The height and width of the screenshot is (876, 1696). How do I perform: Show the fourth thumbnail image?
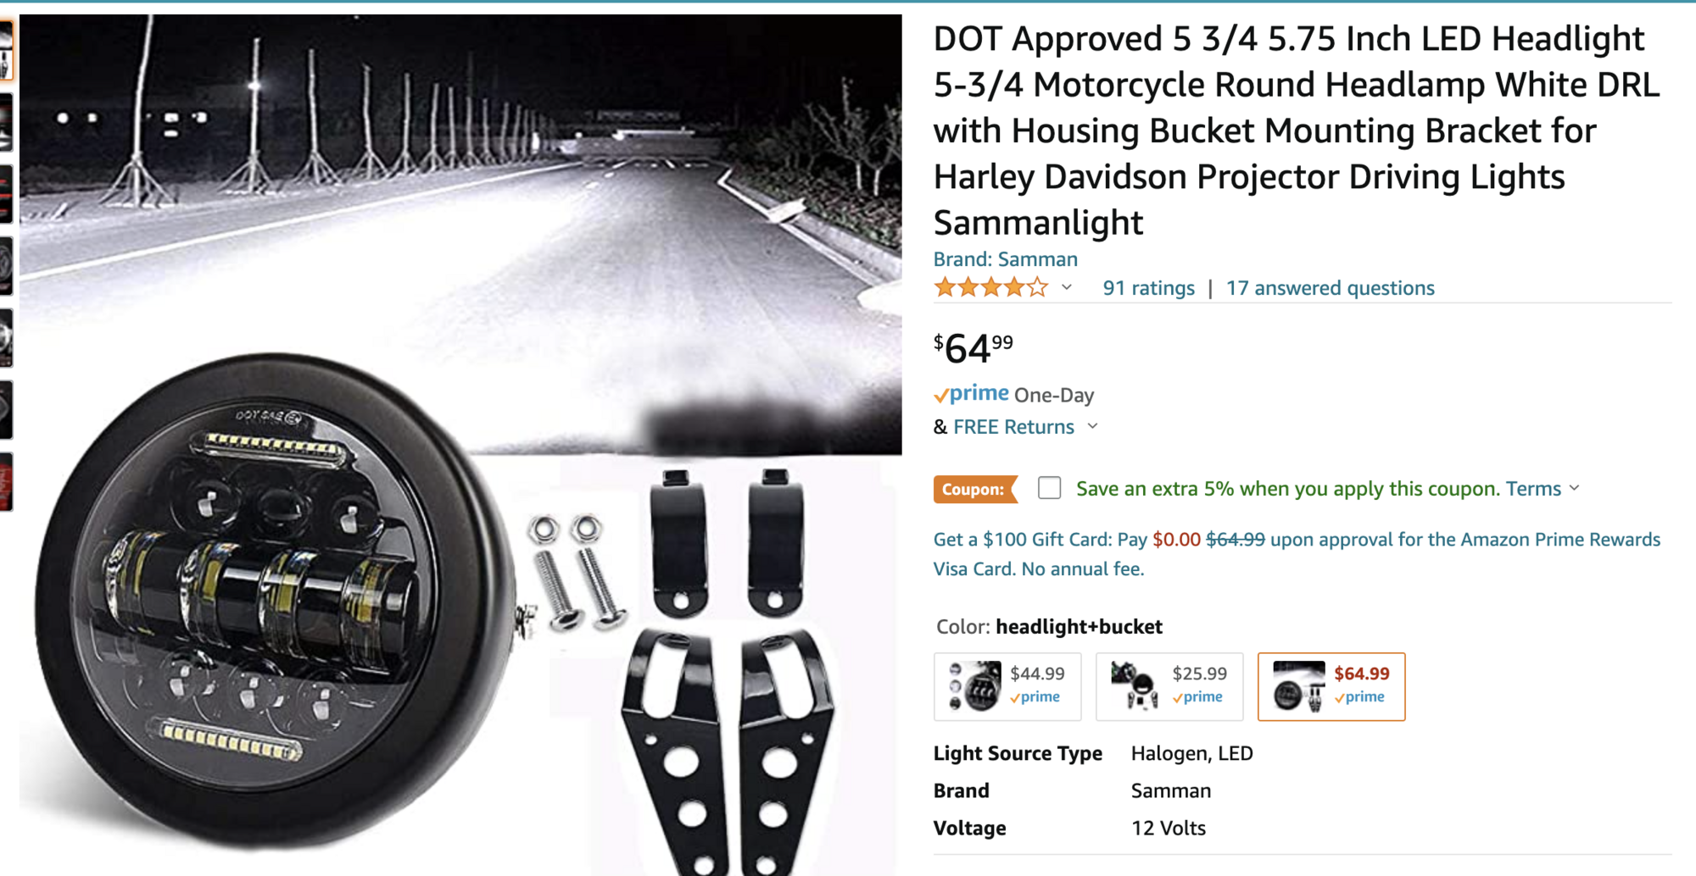click(6, 266)
